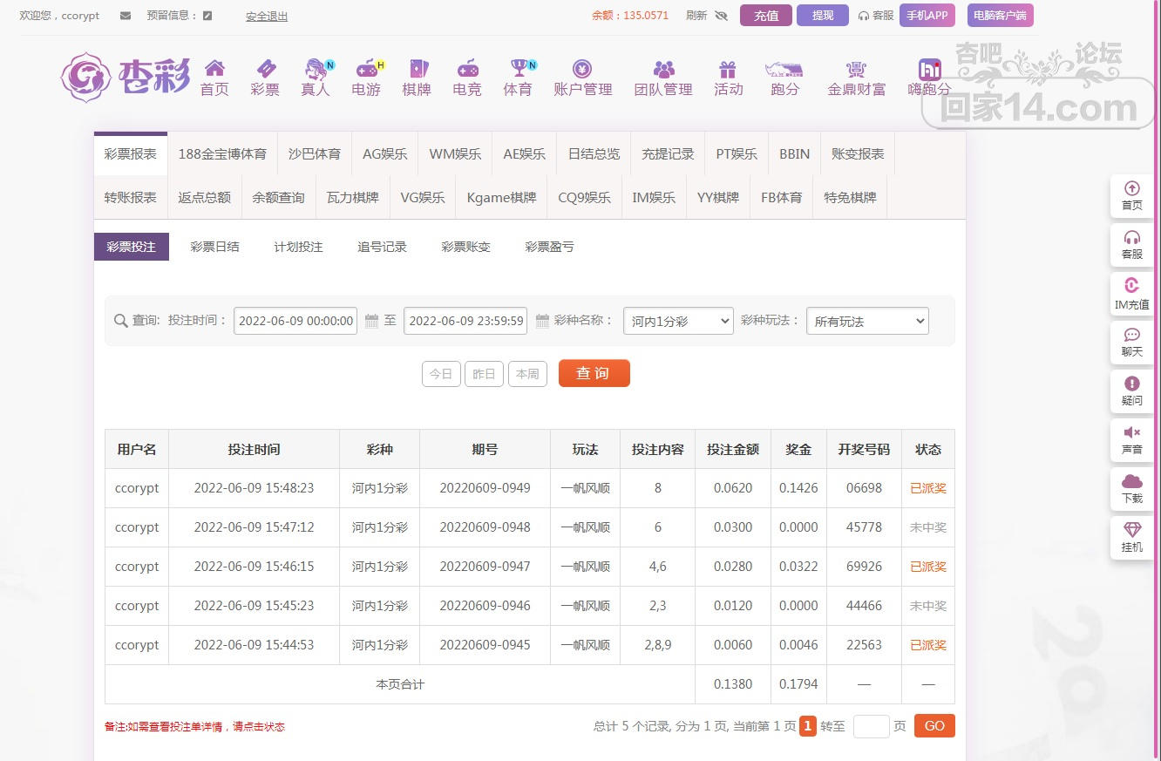The width and height of the screenshot is (1161, 761).
Task: Click the home (首页) house icon
Action: (x=214, y=69)
